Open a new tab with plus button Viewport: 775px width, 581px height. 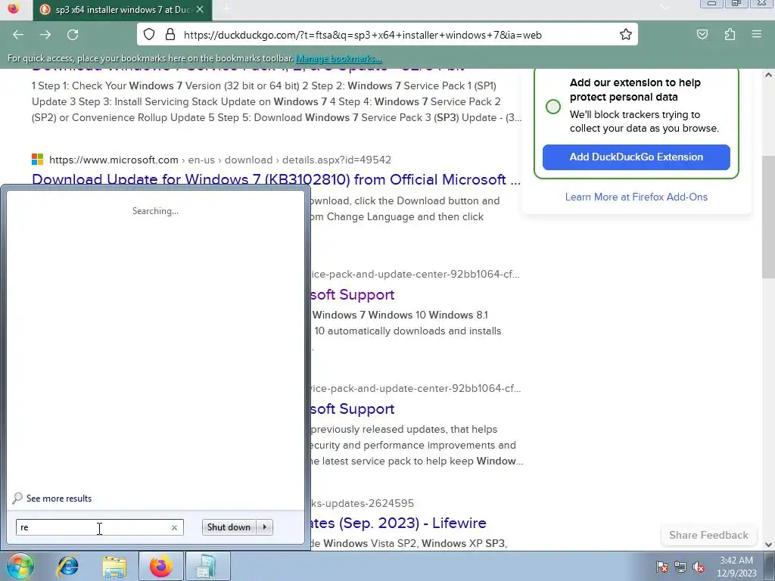tap(226, 9)
